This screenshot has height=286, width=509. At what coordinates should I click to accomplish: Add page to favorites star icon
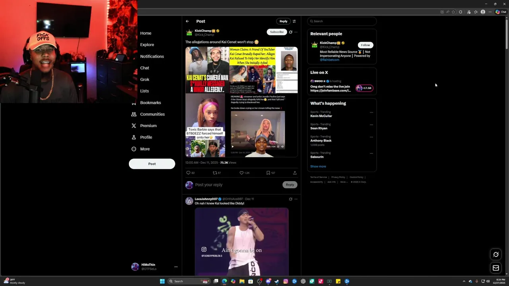tap(453, 12)
